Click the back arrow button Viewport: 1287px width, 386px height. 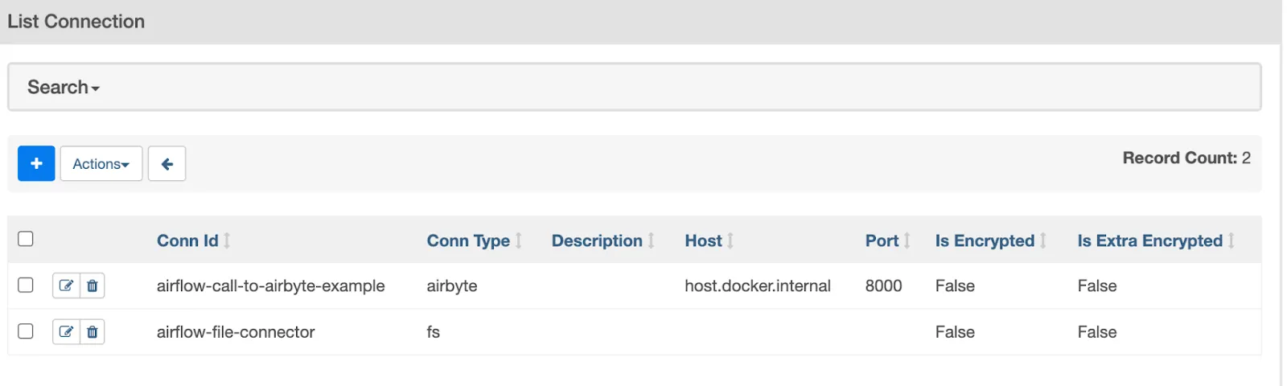pyautogui.click(x=167, y=163)
